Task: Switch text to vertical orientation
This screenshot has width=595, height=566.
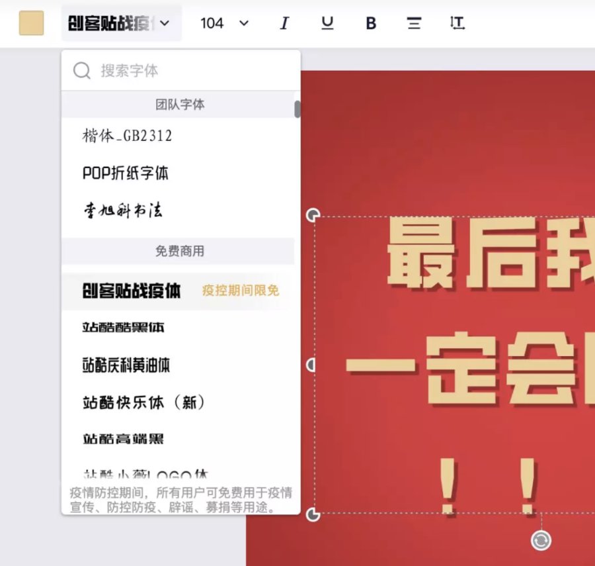Action: pyautogui.click(x=457, y=23)
